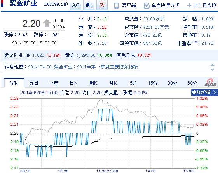
Task: Click the 最高 high price 2.22
Action: point(102,27)
